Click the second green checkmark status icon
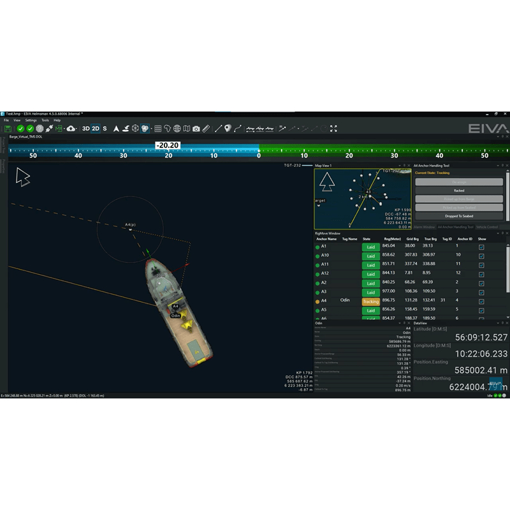The image size is (510, 510). (30, 129)
